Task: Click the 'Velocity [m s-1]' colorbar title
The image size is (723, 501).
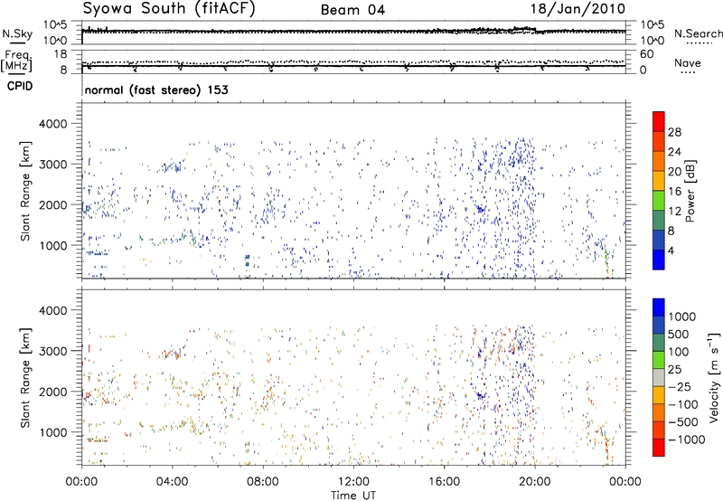Action: [x=714, y=377]
